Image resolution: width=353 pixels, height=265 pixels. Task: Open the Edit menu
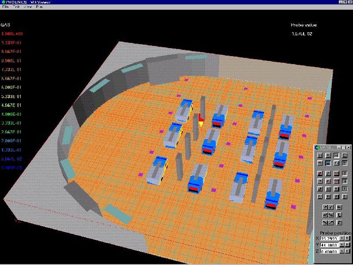tap(16, 8)
